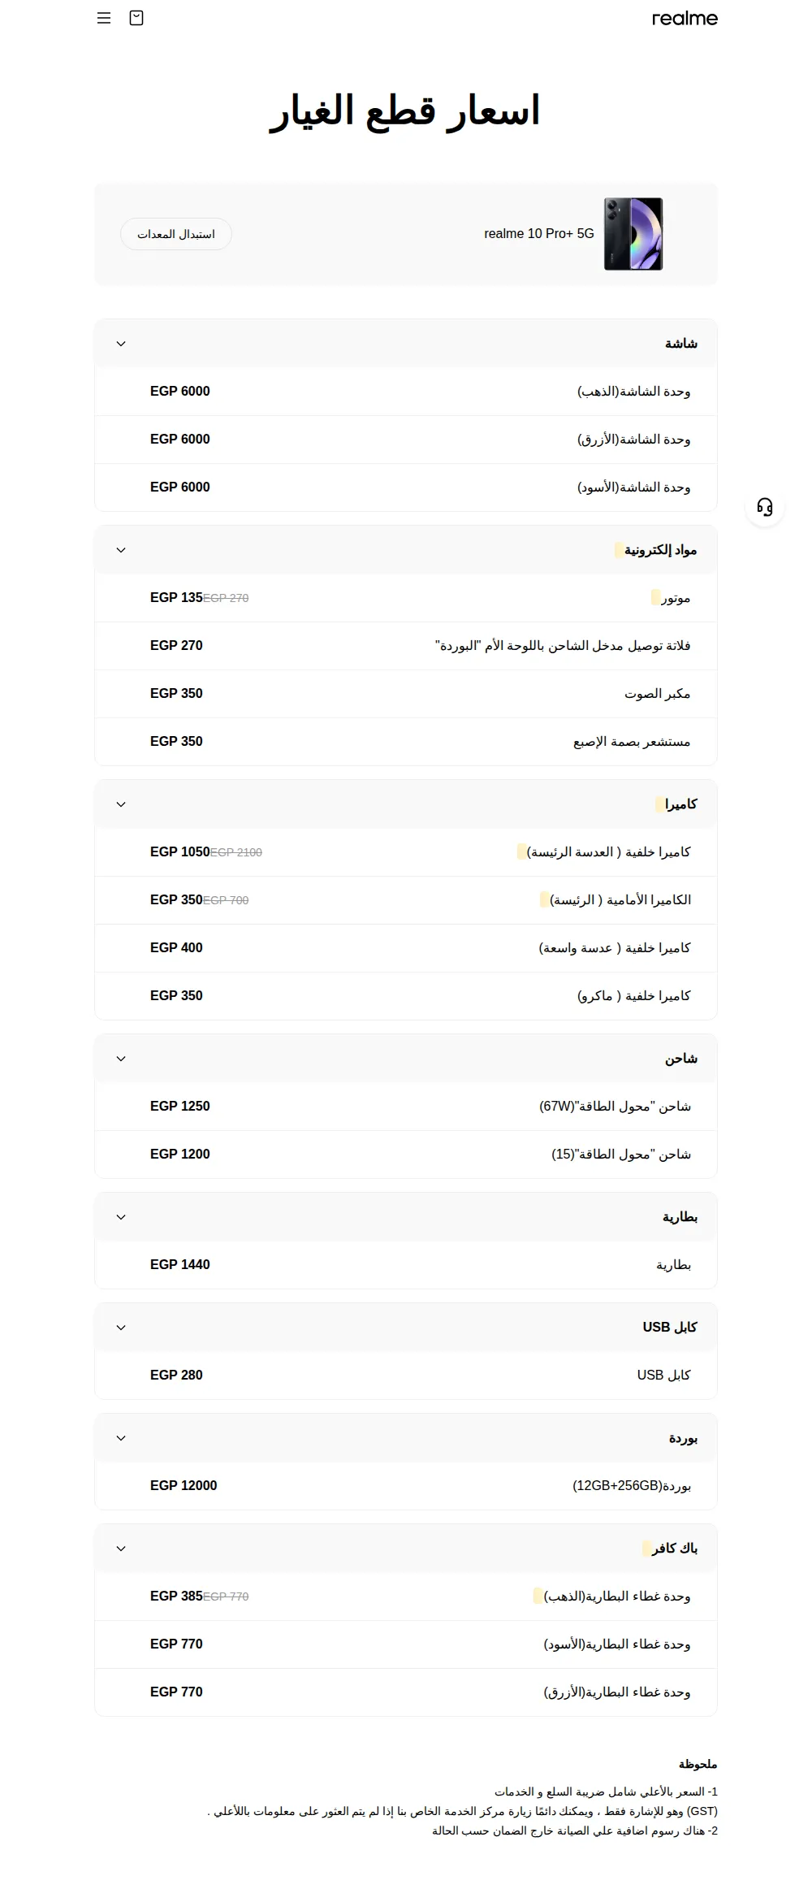Click the استبدال المعدات button
This screenshot has width=812, height=1889.
(x=176, y=234)
